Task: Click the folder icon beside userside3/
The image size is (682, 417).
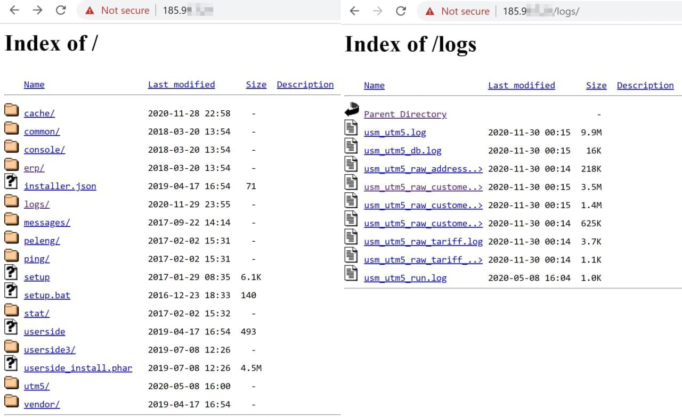Action: point(11,347)
